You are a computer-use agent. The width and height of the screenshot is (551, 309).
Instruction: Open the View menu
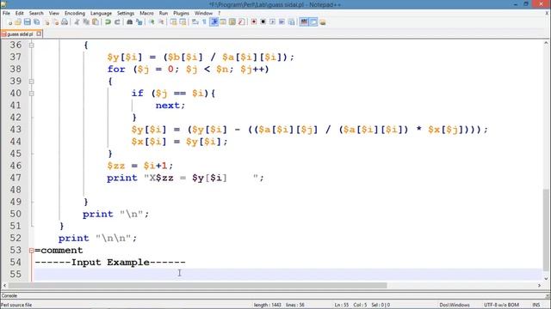tap(53, 14)
